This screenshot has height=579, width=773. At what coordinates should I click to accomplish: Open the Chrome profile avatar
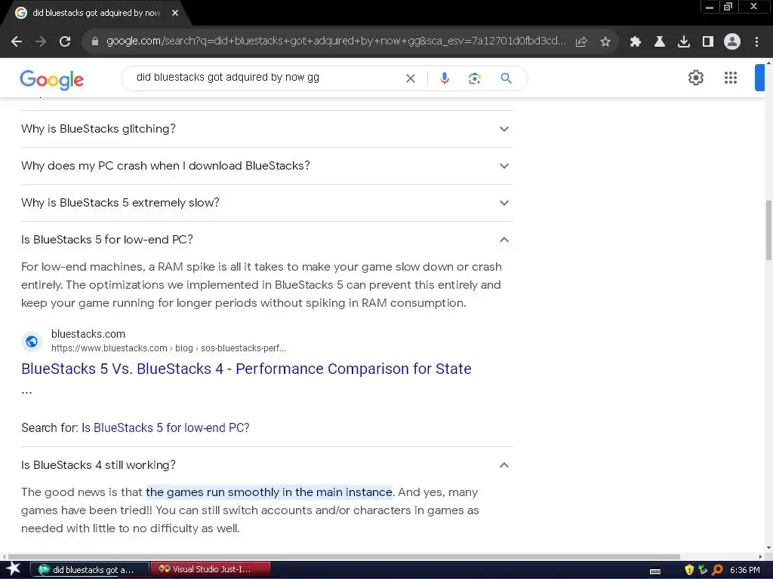point(732,41)
